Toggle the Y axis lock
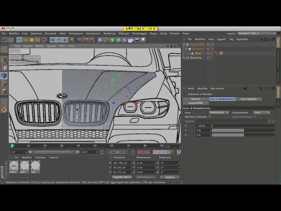 click(59, 40)
